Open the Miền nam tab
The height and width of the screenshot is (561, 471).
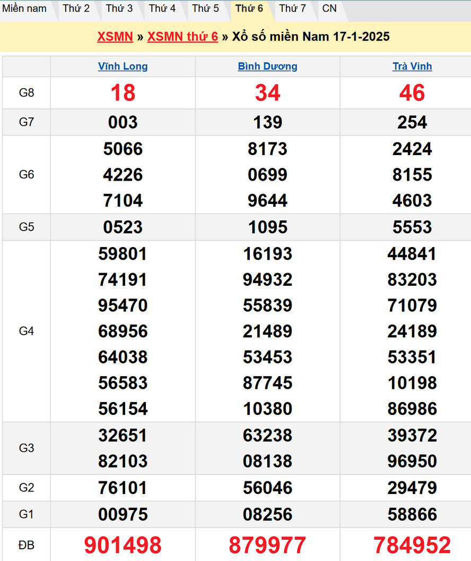(24, 8)
